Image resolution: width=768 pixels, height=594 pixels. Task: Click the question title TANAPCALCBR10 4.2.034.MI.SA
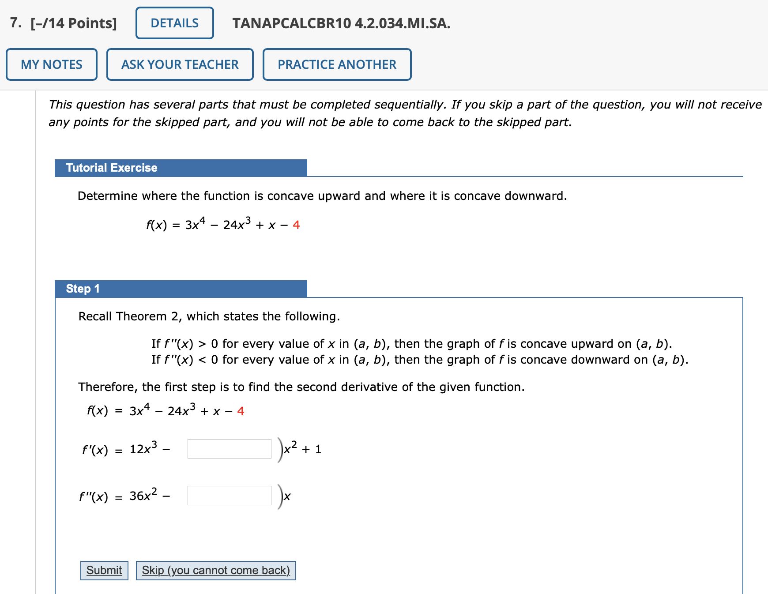click(x=342, y=24)
